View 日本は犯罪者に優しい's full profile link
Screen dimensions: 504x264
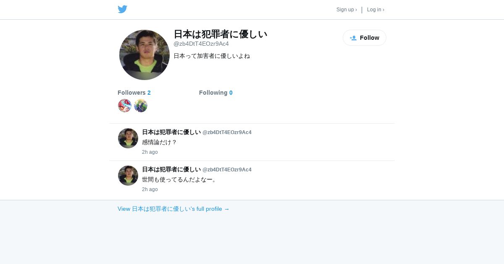(x=173, y=209)
